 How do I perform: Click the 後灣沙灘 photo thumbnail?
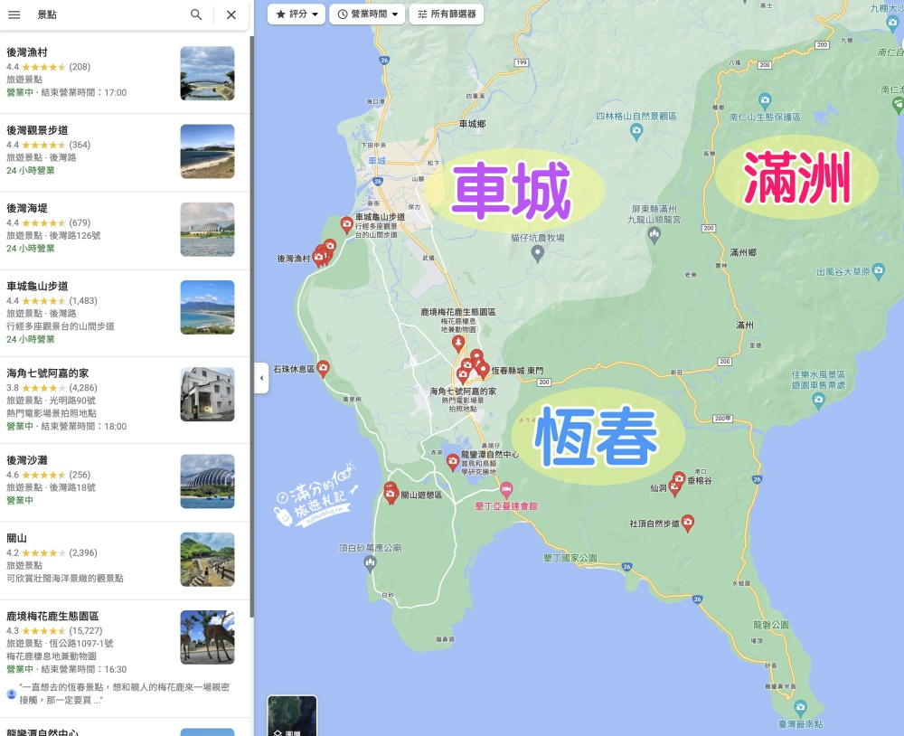[207, 482]
